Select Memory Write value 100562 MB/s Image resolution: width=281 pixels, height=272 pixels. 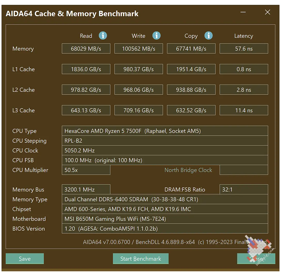[139, 48]
